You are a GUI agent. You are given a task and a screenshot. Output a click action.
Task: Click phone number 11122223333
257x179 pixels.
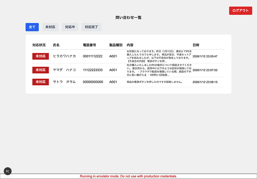click(x=92, y=70)
